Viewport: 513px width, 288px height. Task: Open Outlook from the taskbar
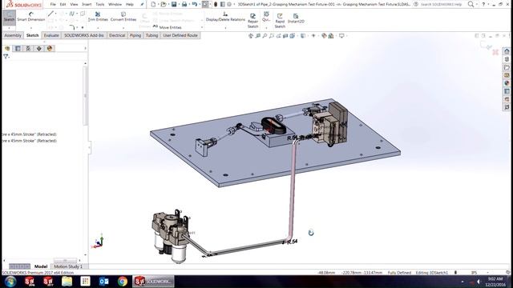pyautogui.click(x=103, y=281)
